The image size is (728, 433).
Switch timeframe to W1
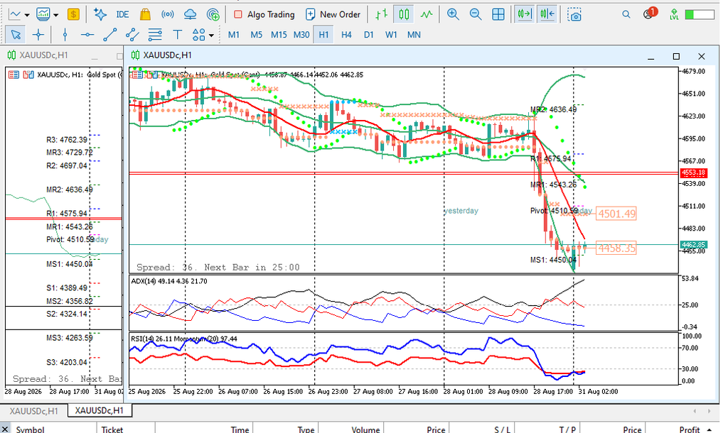(x=392, y=35)
